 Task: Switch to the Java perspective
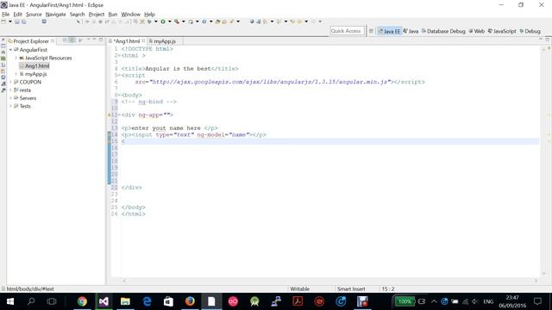point(411,31)
